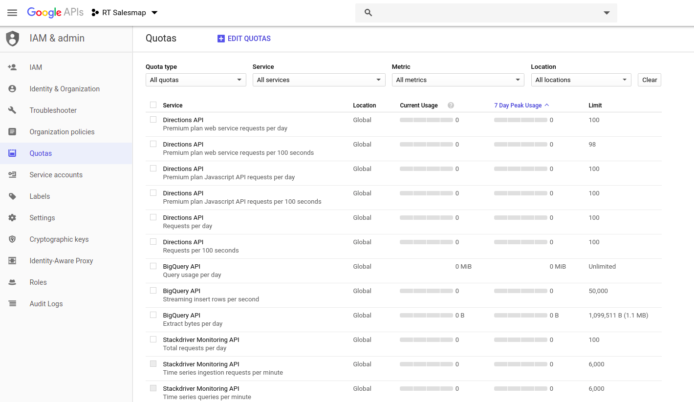
Task: Open IAM in the sidebar
Action: tap(66, 67)
